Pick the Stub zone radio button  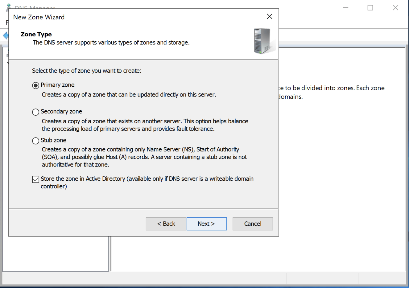click(x=36, y=141)
